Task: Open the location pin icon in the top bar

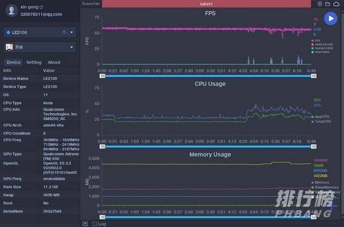Action: (320, 4)
